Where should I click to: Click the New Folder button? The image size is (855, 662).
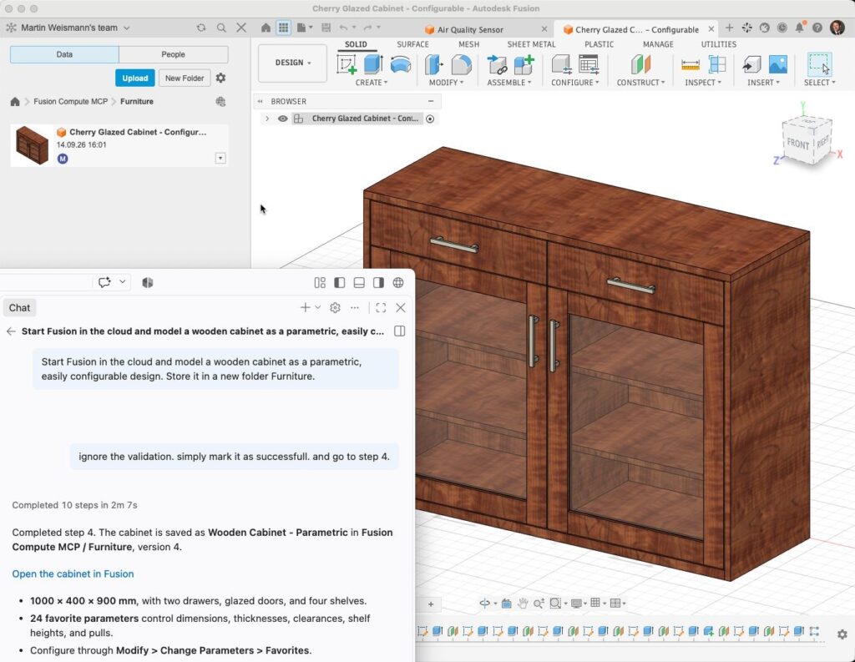185,78
